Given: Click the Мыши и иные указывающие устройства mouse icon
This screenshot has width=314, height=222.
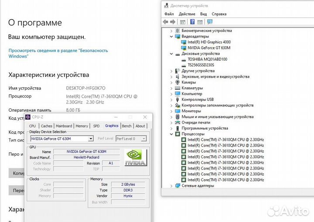Looking at the screenshot, I should point(177,117).
